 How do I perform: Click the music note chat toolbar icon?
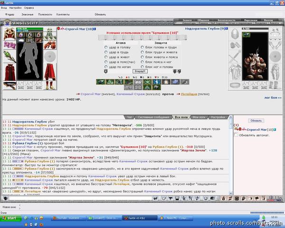[198, 199]
